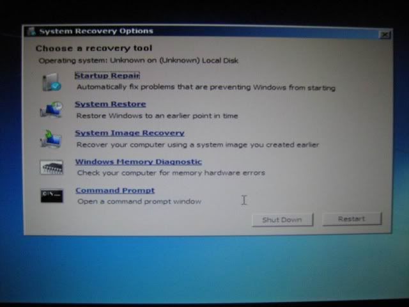Open the Command Prompt link

tap(114, 191)
